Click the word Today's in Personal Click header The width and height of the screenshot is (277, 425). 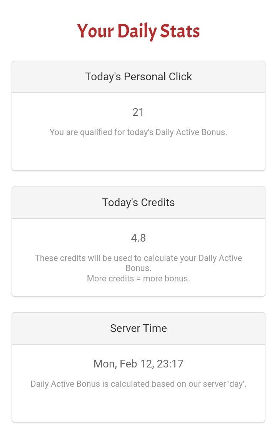pyautogui.click(x=103, y=77)
